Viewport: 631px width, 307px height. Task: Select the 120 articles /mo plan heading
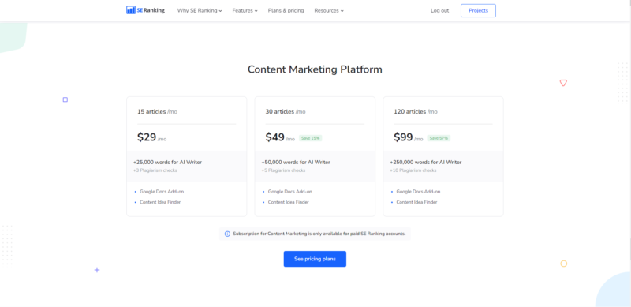click(x=416, y=111)
